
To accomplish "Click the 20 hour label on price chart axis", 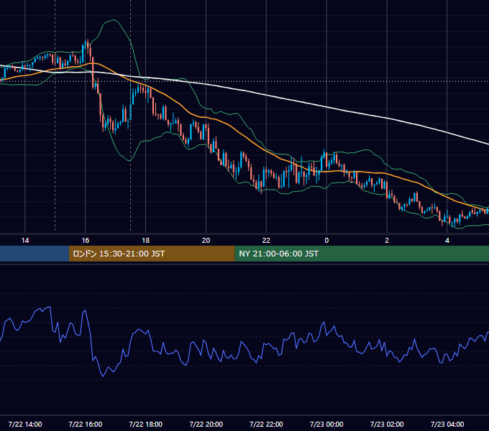I will point(206,241).
